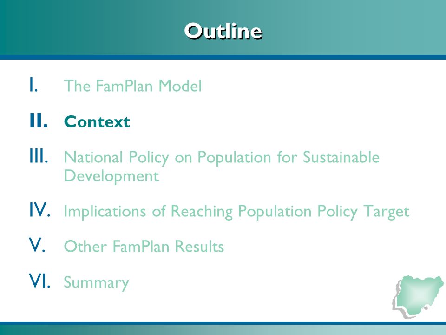Screen dimensions: 446x335
Task: Click Roman numeral III marker
Action: pos(39,156)
